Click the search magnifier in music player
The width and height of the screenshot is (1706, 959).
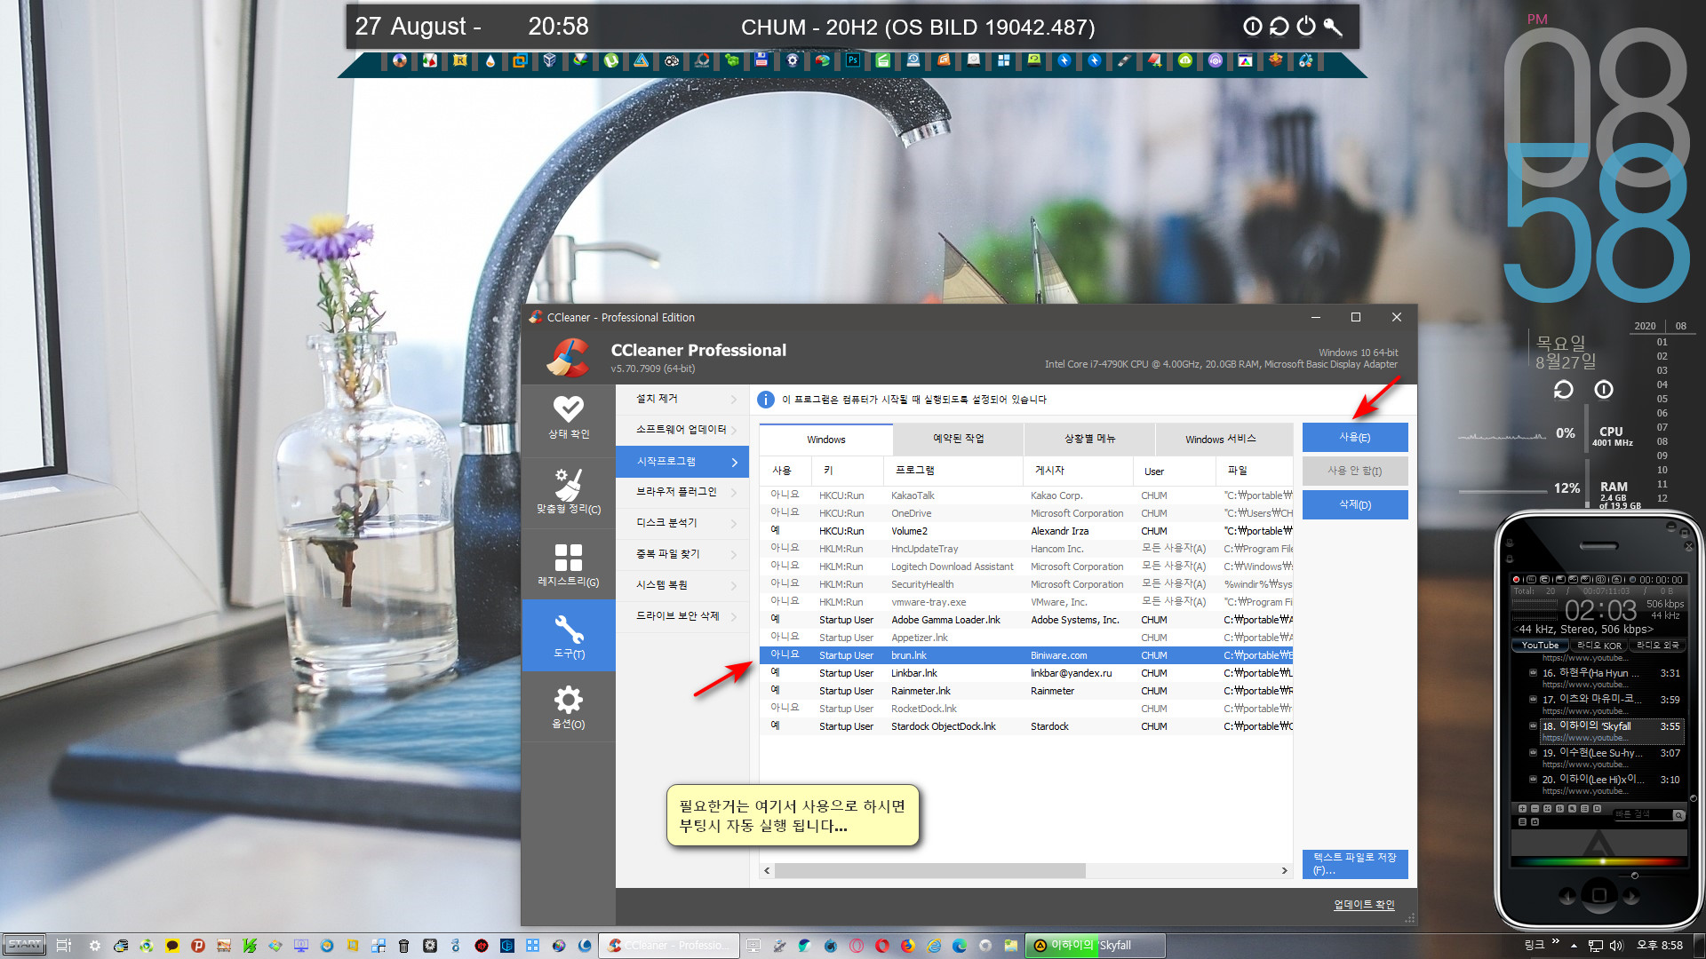[1678, 814]
